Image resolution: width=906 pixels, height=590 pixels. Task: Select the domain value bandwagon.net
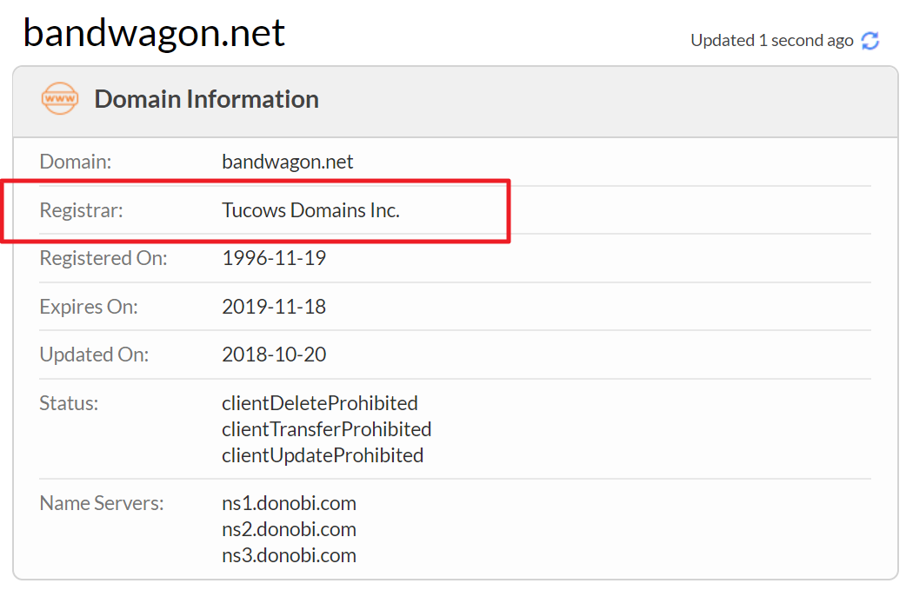288,162
